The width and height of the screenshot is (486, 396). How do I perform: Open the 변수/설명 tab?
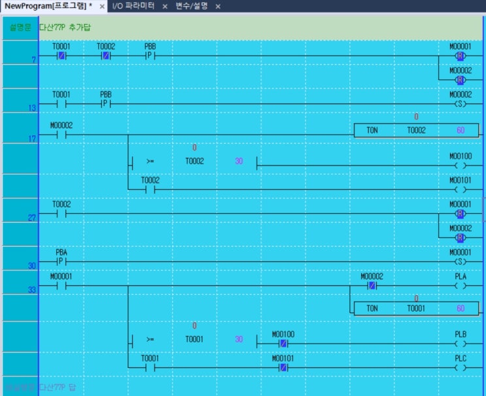[x=192, y=6]
